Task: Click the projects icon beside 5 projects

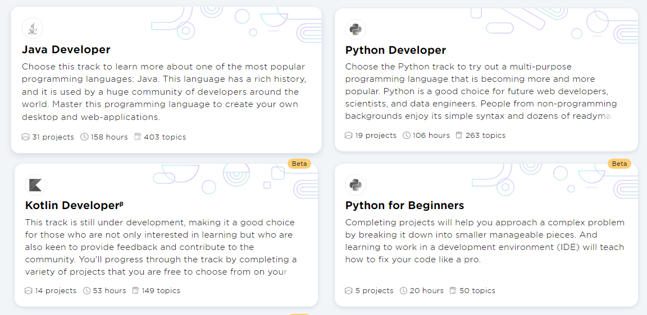Action: click(349, 291)
